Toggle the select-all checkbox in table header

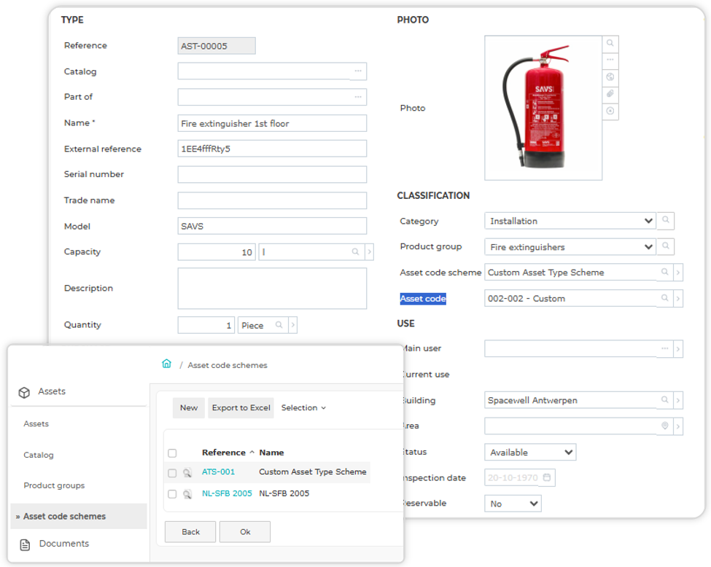click(x=172, y=453)
